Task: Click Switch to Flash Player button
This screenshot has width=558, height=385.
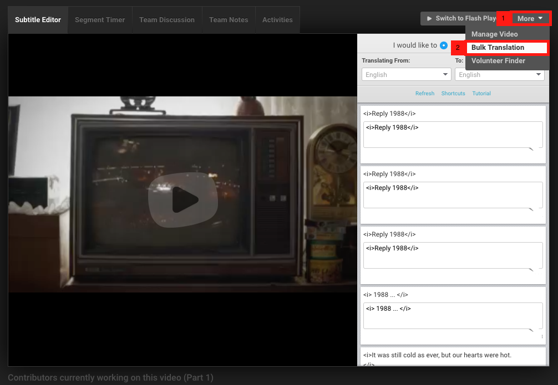Action: click(459, 18)
